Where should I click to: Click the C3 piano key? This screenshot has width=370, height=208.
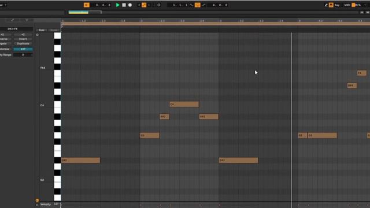coord(57,179)
